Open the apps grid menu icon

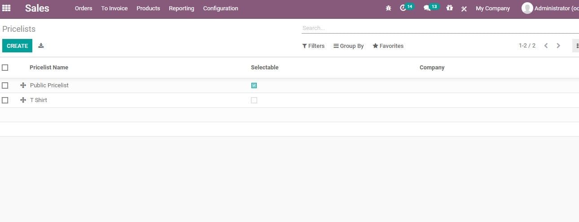click(x=6, y=8)
